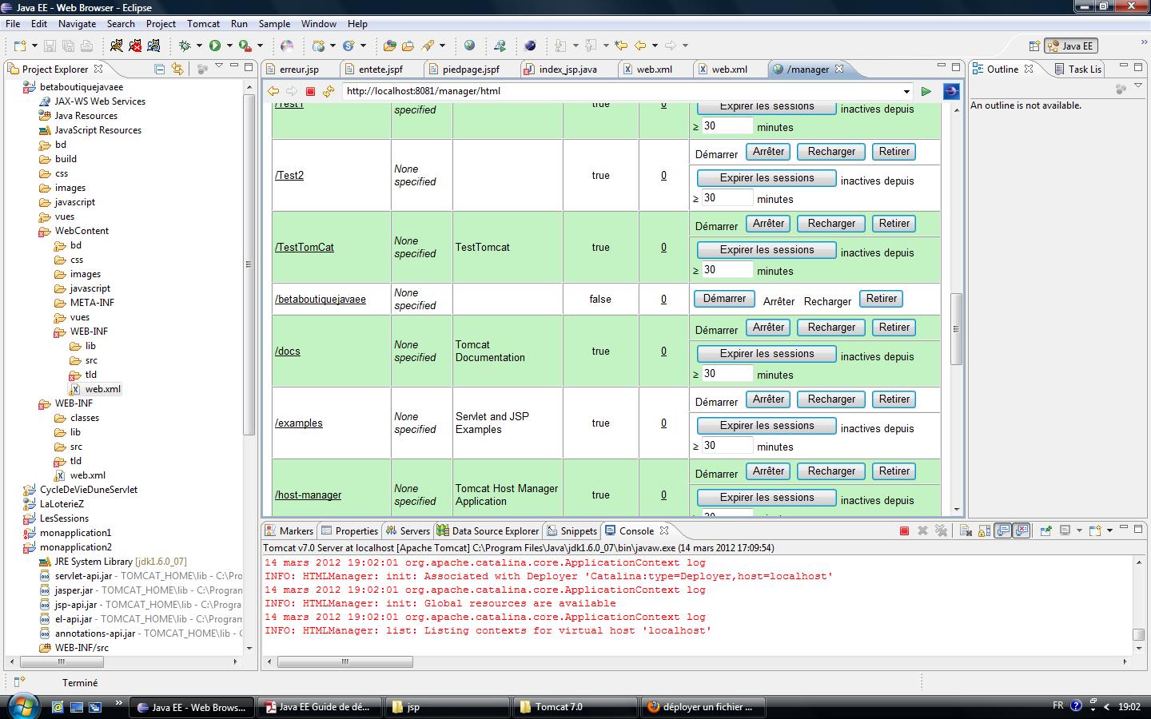Toggle Show Console When Standard Out Changes
1151x719 pixels.
click(x=1002, y=530)
